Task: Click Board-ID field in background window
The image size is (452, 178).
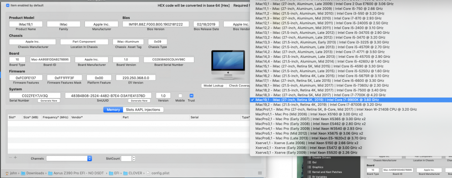Action: pyautogui.click(x=398, y=170)
